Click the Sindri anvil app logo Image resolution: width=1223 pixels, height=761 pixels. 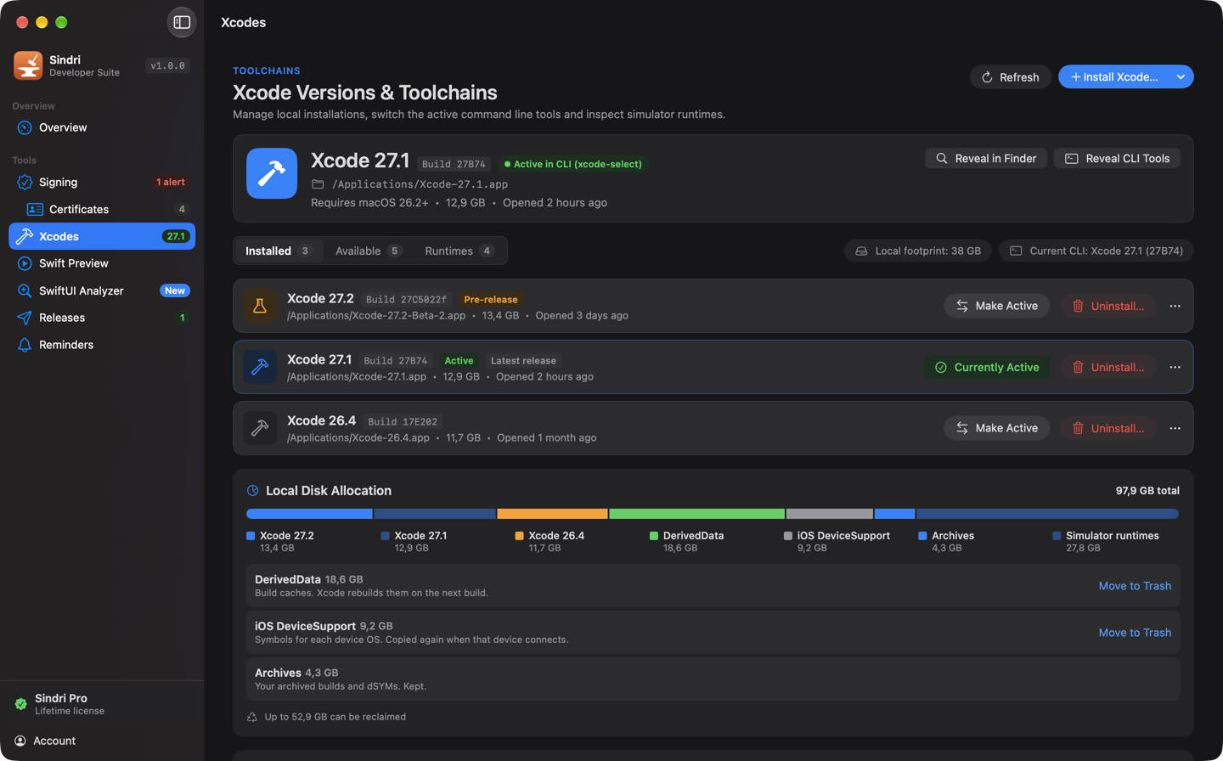pos(28,65)
